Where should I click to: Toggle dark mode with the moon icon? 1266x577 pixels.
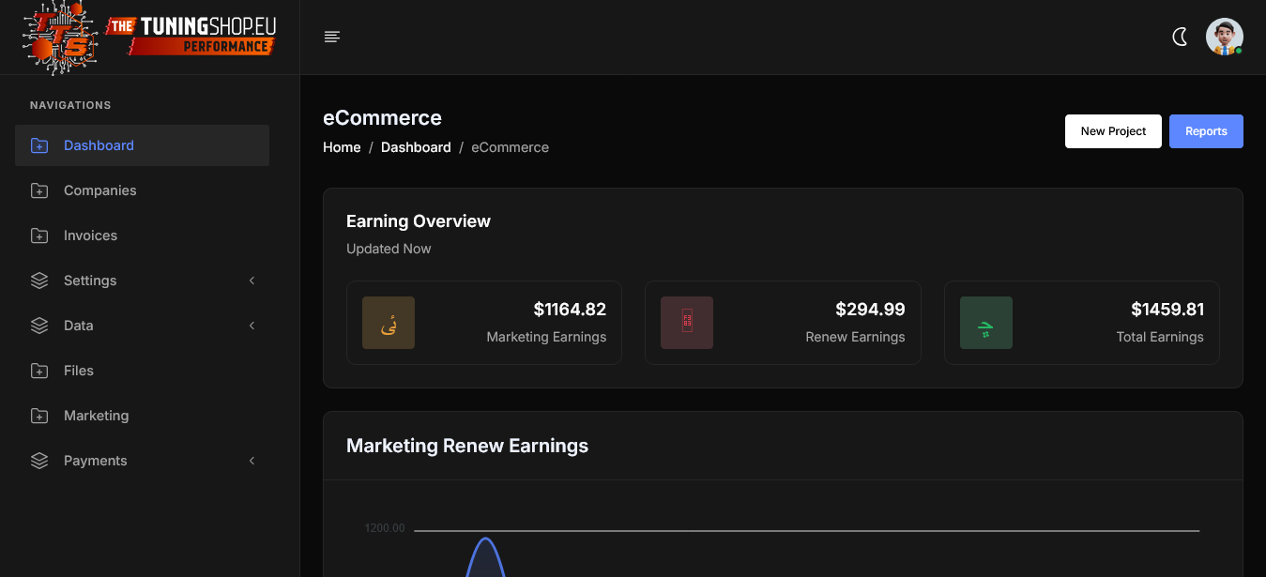coord(1180,37)
